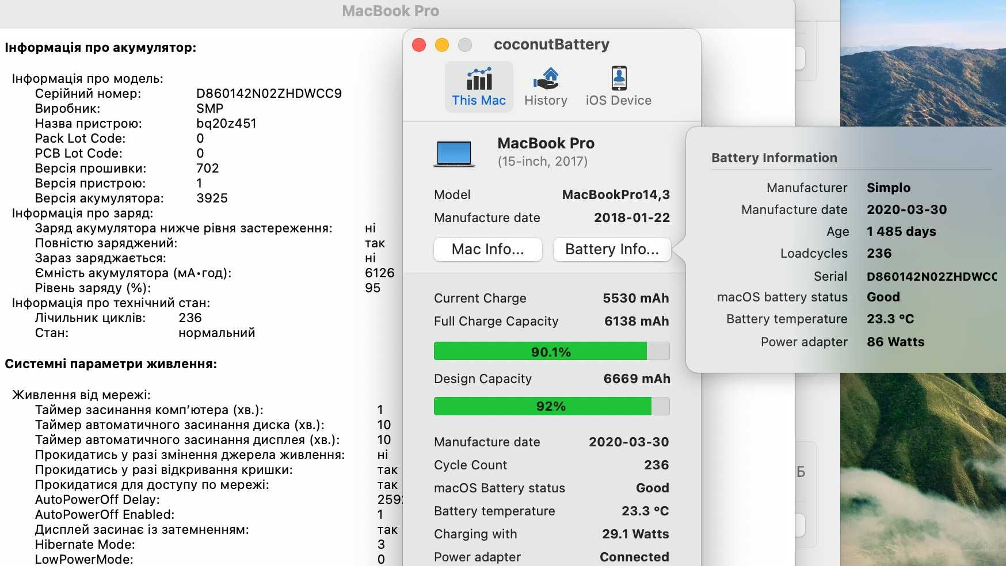
Task: Click the Current Charge 5530 mAh value
Action: [x=636, y=299]
